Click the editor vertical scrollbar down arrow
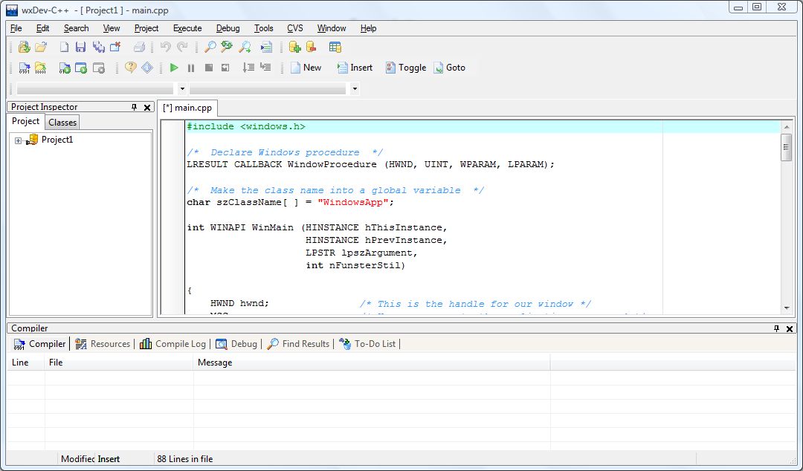803x471 pixels. pos(787,308)
